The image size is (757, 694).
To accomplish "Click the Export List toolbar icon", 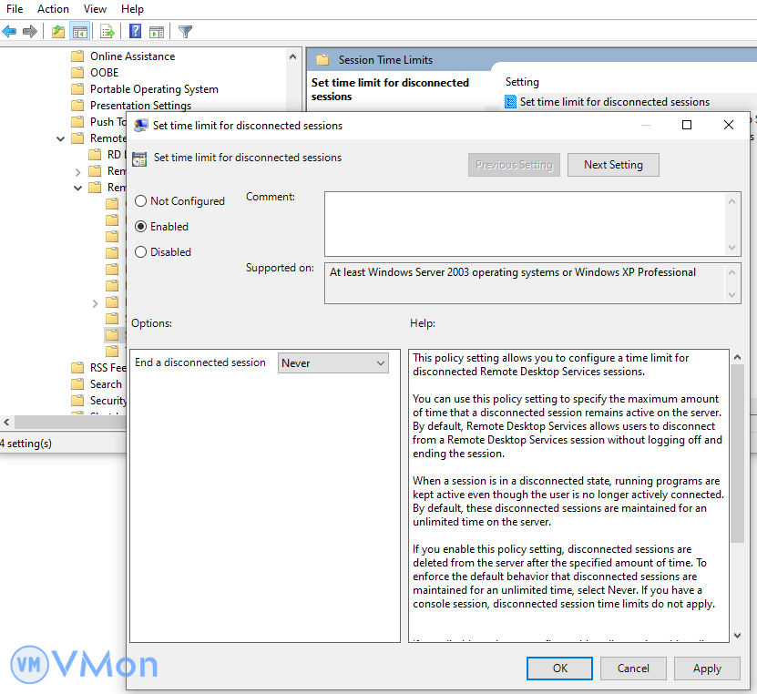I will (107, 32).
